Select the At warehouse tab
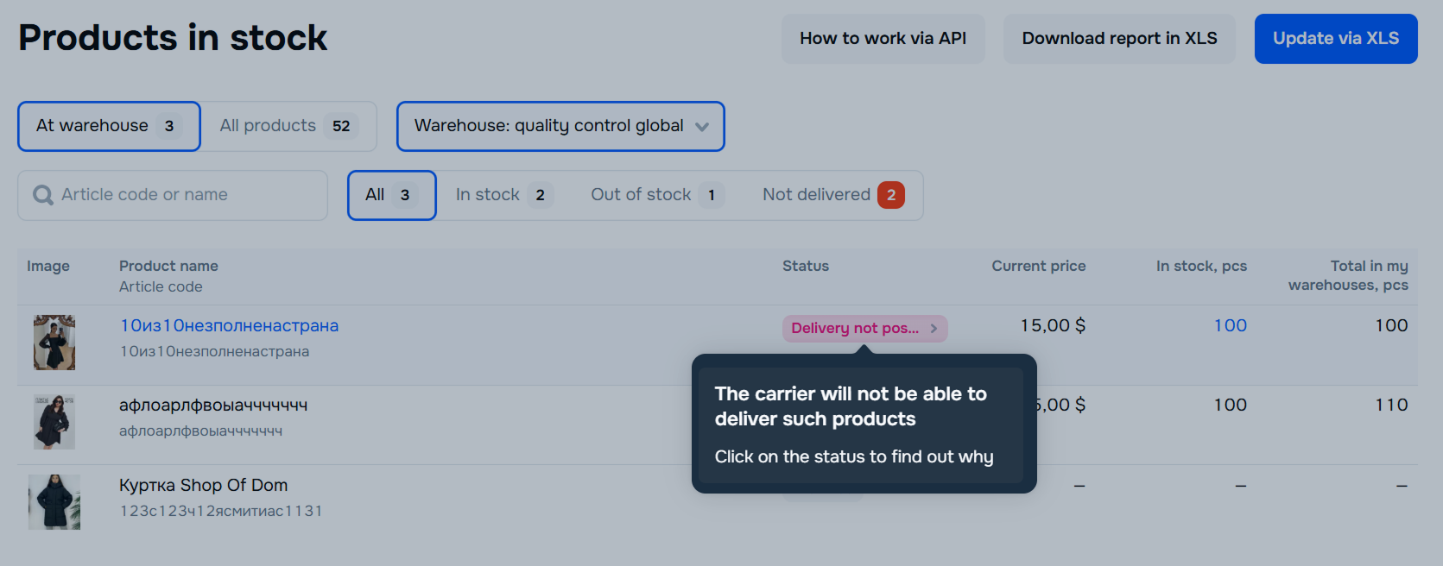Image resolution: width=1443 pixels, height=566 pixels. coord(109,126)
